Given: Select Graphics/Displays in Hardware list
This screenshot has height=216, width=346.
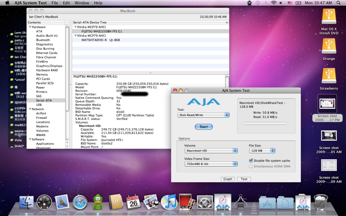Looking at the screenshot, I should tap(49, 66).
